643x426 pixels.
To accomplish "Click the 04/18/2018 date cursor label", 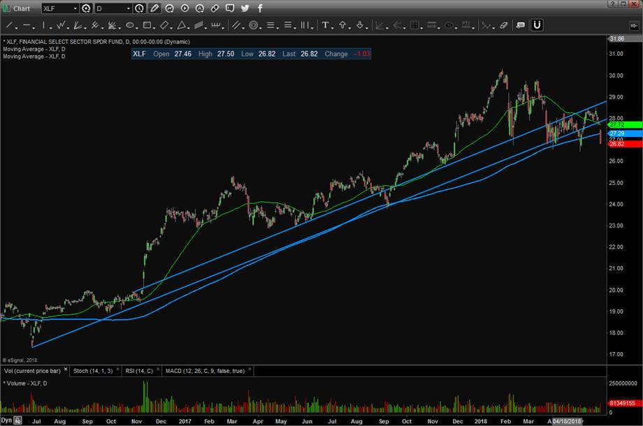I will (567, 421).
